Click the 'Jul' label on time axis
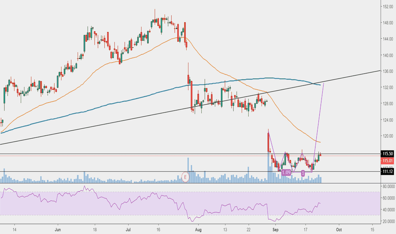Image resolution: width=396 pixels, height=234 pixels. pos(128,230)
